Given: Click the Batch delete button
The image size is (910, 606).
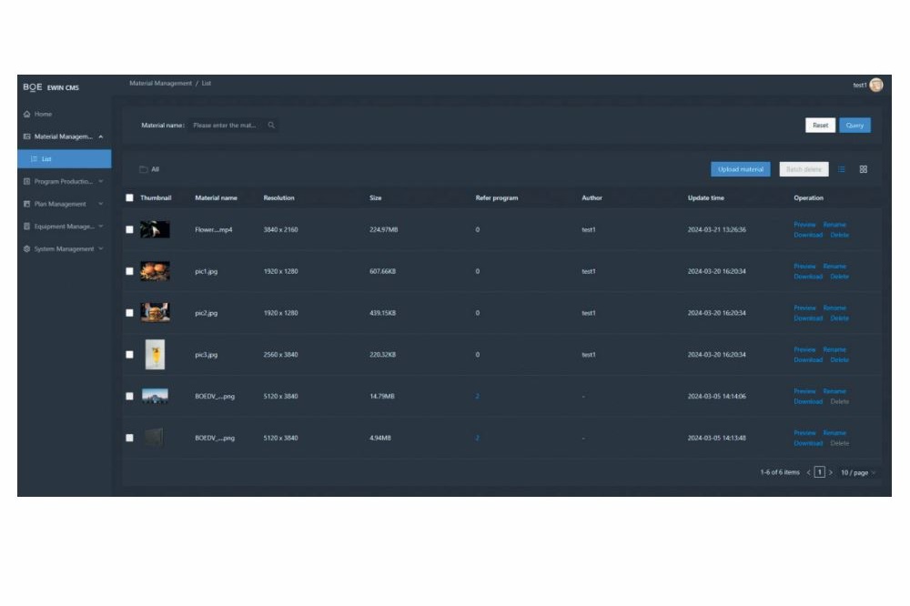Looking at the screenshot, I should [804, 169].
